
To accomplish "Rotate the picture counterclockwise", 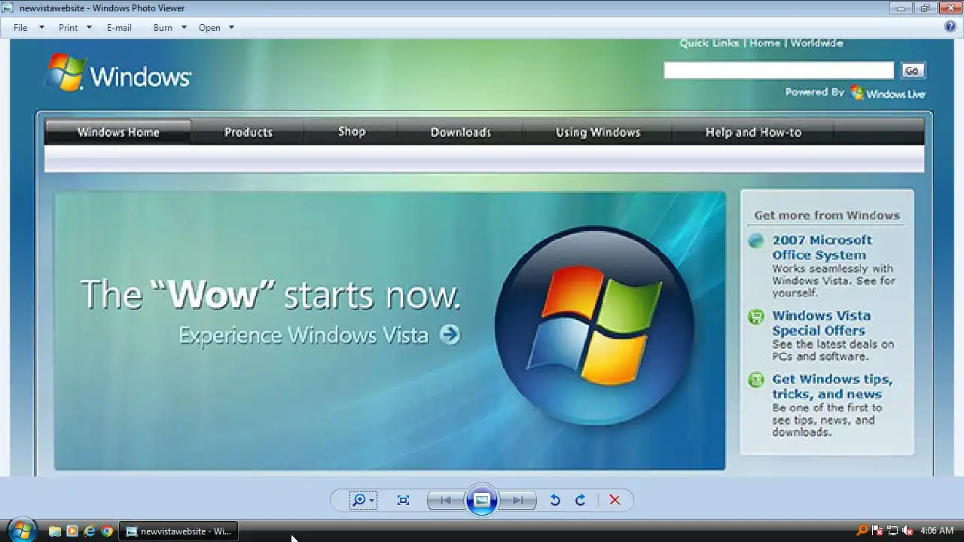I will point(555,500).
